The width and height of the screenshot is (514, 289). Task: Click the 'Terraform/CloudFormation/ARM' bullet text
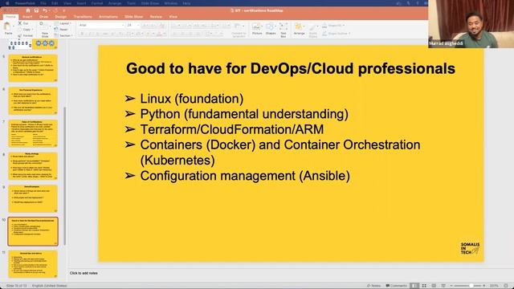tap(232, 129)
